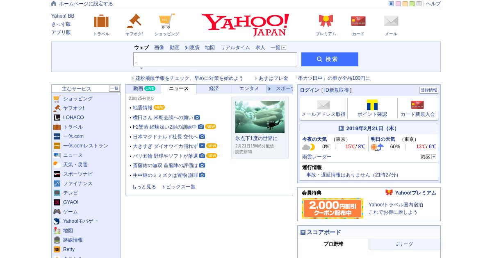Click home icon to set homepage
Screen dimensions: 492x258
coord(54,3)
